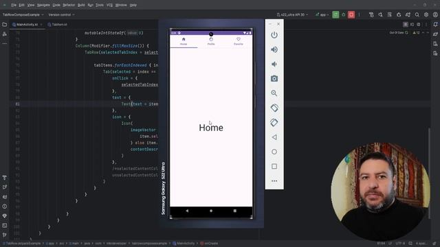Open the Terminal tool window icon
The width and height of the screenshot is (440, 247).
click(x=5, y=226)
